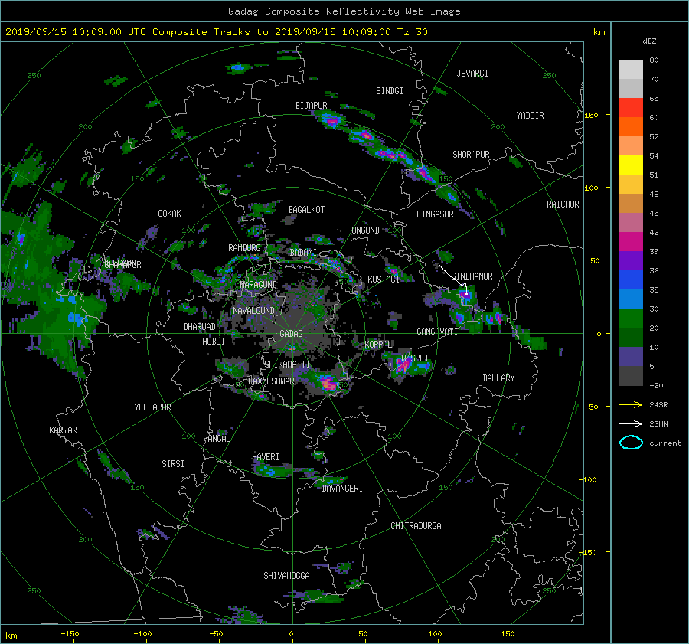Click the GOKAK city label

(x=169, y=213)
